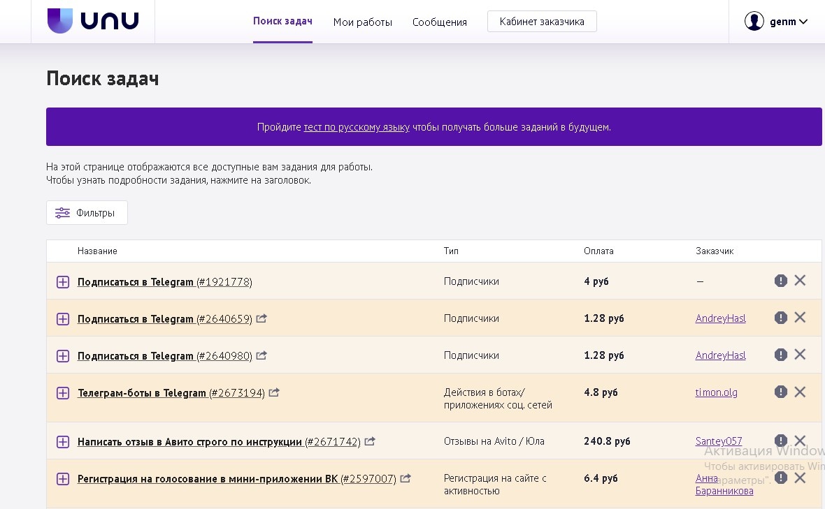The image size is (825, 509).
Task: Open Анна Баранникова customer profile
Action: point(724,485)
